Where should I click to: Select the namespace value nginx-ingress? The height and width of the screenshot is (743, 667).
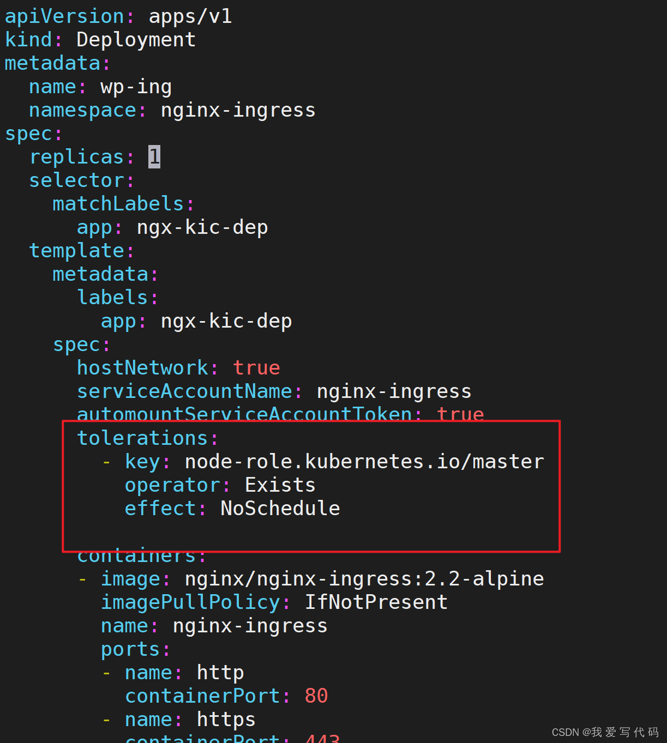click(x=238, y=110)
